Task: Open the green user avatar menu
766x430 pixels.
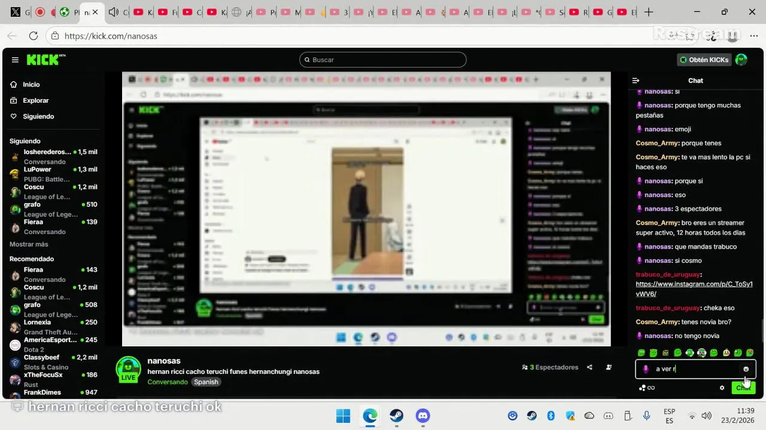Action: pos(741,60)
